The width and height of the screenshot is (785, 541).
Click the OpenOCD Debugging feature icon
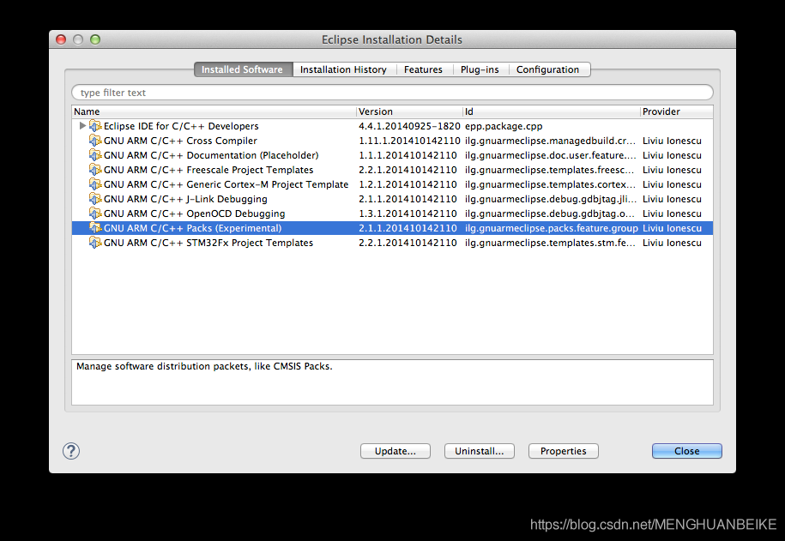[95, 213]
